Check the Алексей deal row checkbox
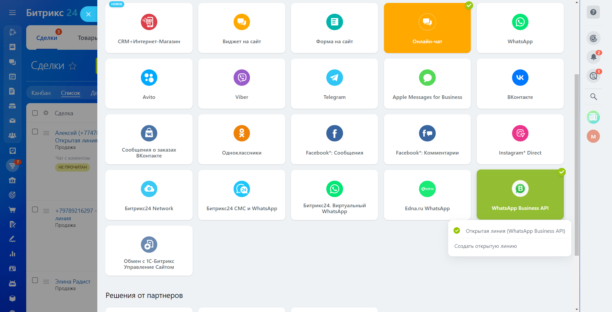 click(x=35, y=132)
